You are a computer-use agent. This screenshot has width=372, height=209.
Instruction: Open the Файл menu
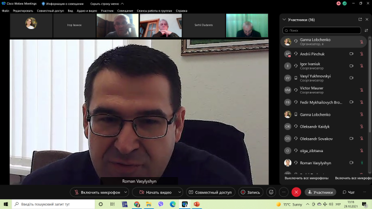(5, 10)
